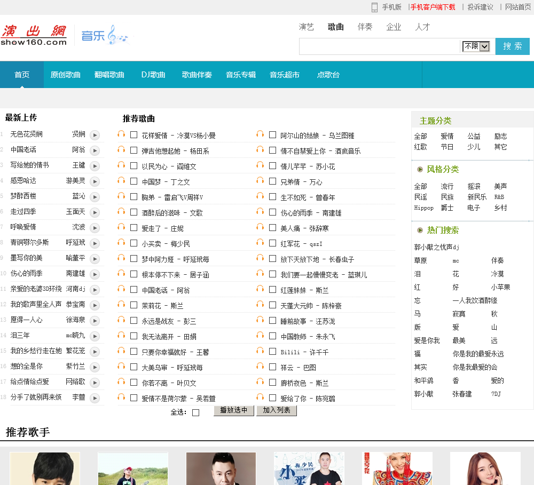This screenshot has height=485, width=534.
Task: Play 伤心的雨季 by 南建雄 in latest list
Action: 95,274
